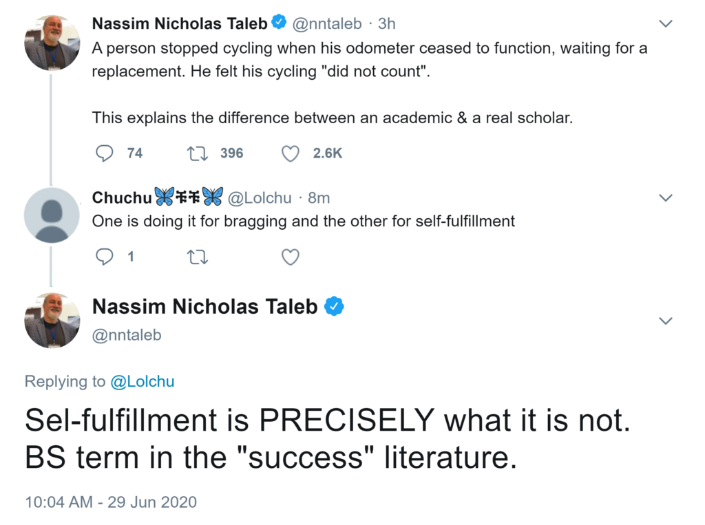The width and height of the screenshot is (705, 525).
Task: Click Chuchu's @Lolchu handle
Action: [260, 198]
